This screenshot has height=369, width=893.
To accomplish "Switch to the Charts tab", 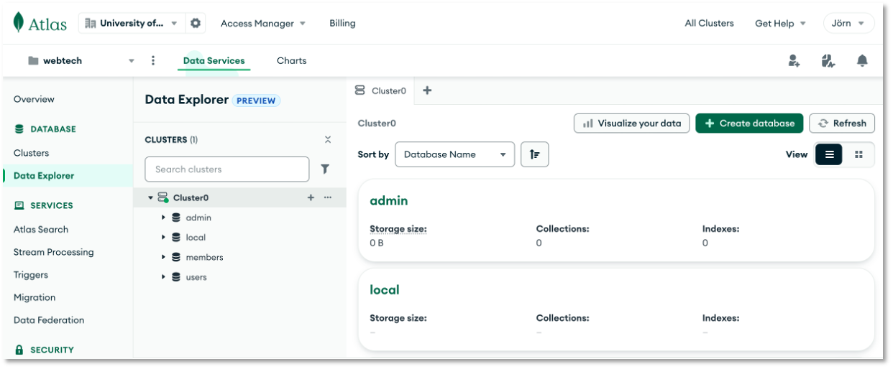I will pos(291,61).
